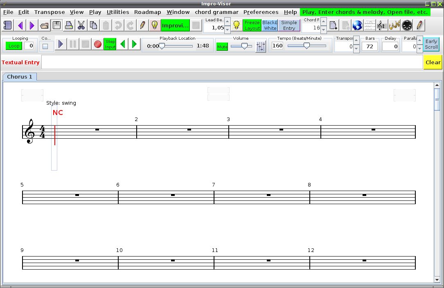The width and height of the screenshot is (444, 288).
Task: Click the blue globe icon
Action: (x=358, y=25)
